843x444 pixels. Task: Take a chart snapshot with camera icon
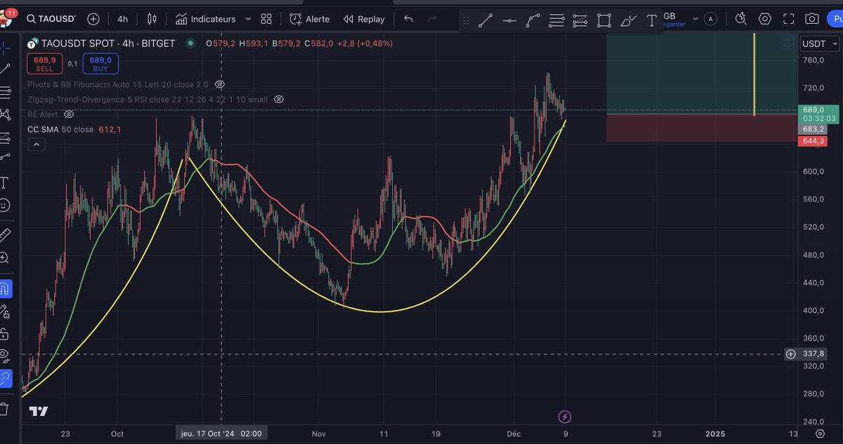(x=812, y=19)
